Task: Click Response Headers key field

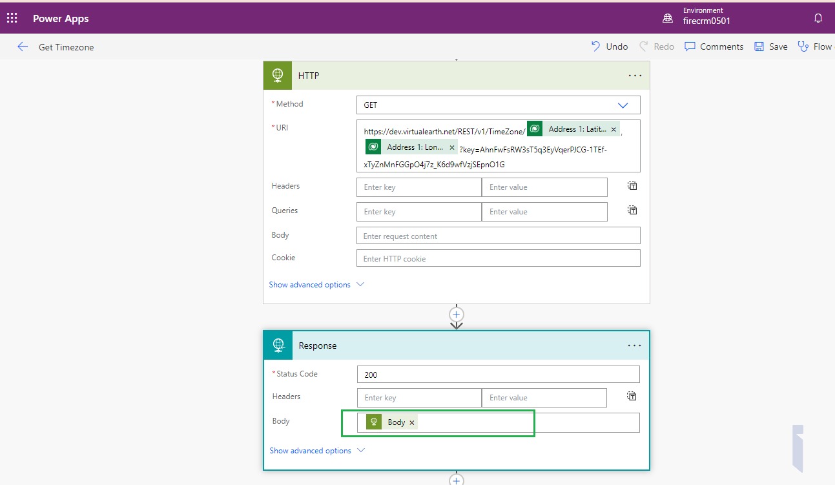Action: (419, 398)
